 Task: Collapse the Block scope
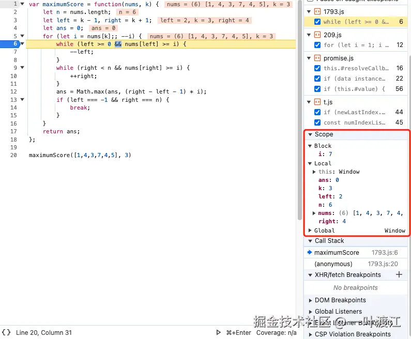coord(310,146)
